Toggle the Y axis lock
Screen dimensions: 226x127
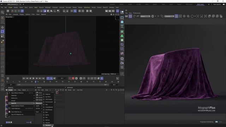tap(16, 11)
